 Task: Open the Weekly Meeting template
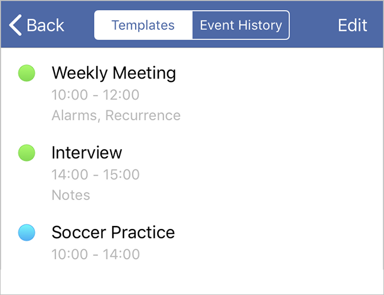pos(113,73)
